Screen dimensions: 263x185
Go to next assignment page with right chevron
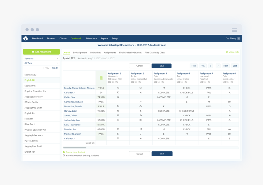pos(218,66)
